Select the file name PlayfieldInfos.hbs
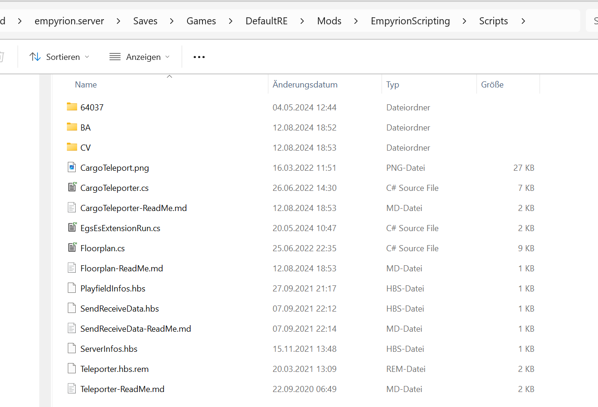Screen dimensions: 598x407 click(113, 288)
